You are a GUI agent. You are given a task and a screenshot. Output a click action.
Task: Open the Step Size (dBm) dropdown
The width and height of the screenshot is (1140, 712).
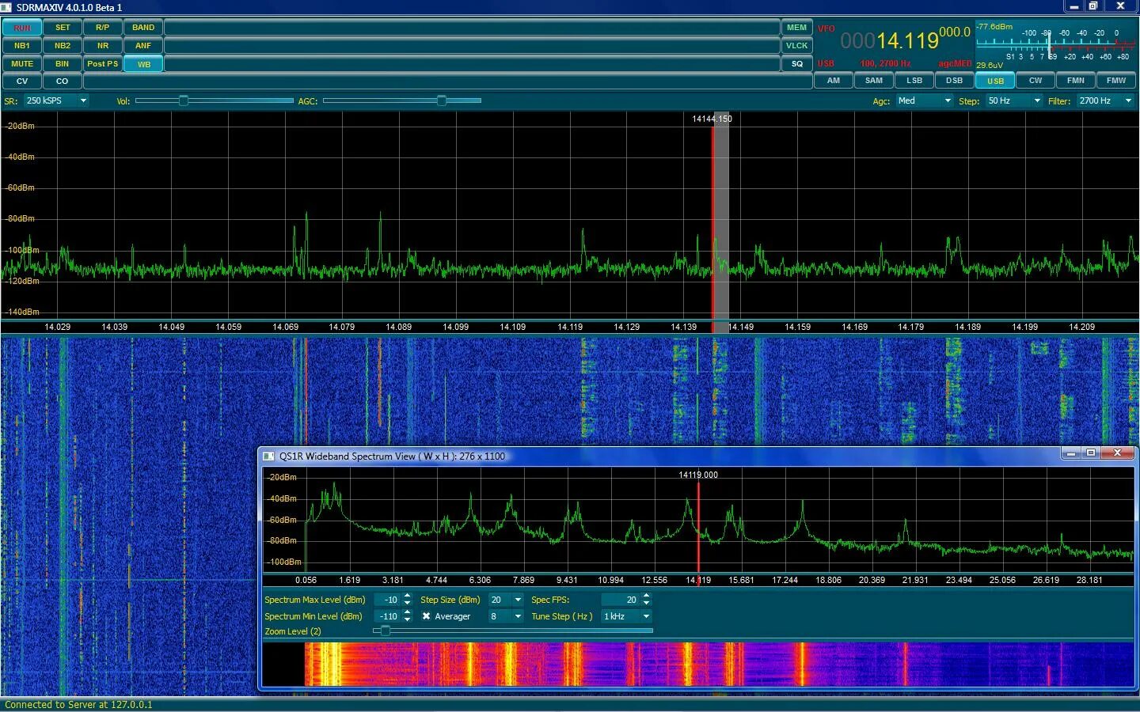(x=506, y=600)
